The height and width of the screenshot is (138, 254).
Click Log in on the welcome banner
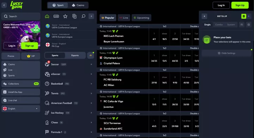click(12, 46)
